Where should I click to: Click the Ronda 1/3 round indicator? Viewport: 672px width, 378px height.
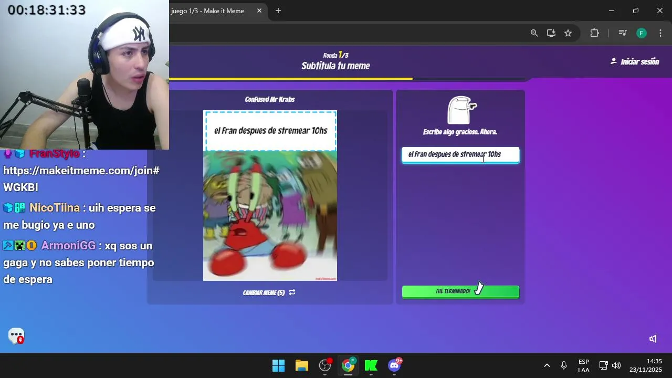336,55
